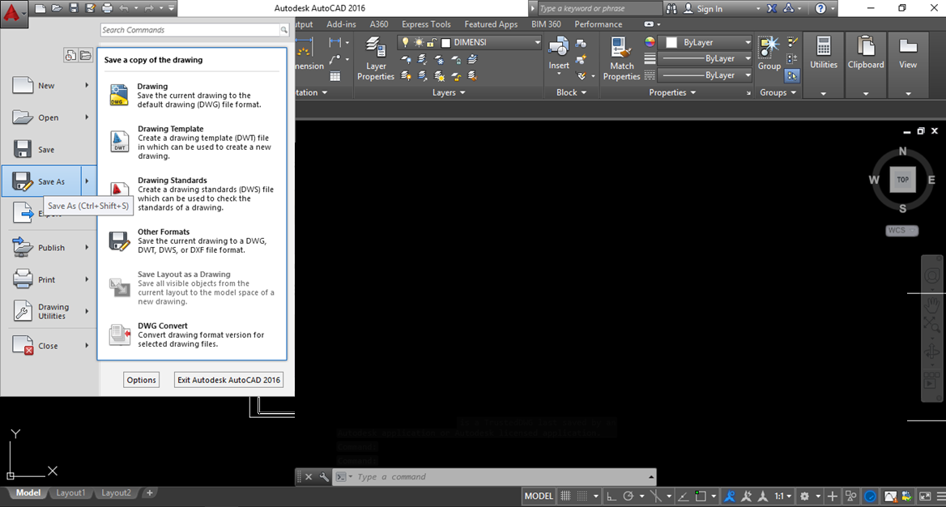The height and width of the screenshot is (507, 946).
Task: Select DWG Convert option
Action: [x=192, y=335]
